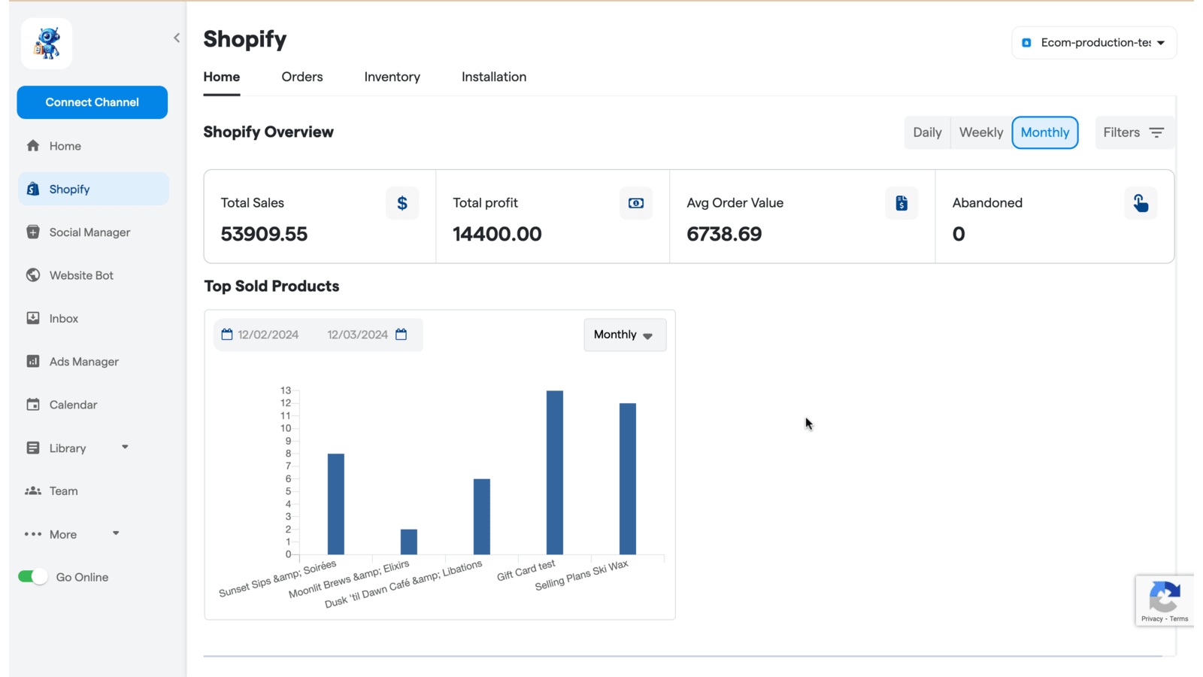The width and height of the screenshot is (1203, 677).
Task: Click the Gift Card test bar in chart
Action: 555,472
